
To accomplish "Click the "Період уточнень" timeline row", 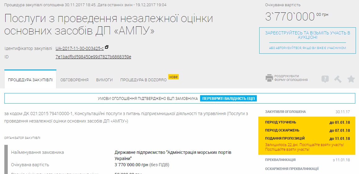I will pos(307,122).
